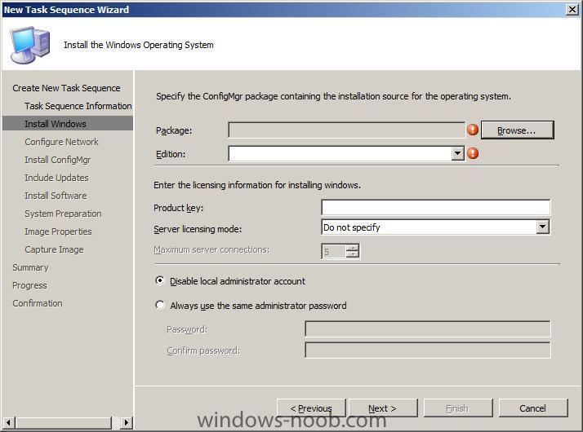Open the Edition dropdown list
The width and height of the screenshot is (583, 432).
(x=458, y=153)
